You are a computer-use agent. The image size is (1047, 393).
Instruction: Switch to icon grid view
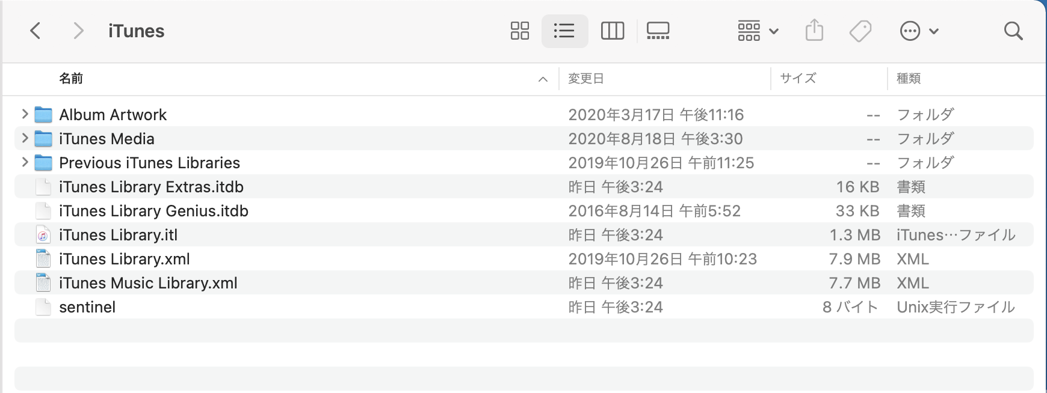519,31
